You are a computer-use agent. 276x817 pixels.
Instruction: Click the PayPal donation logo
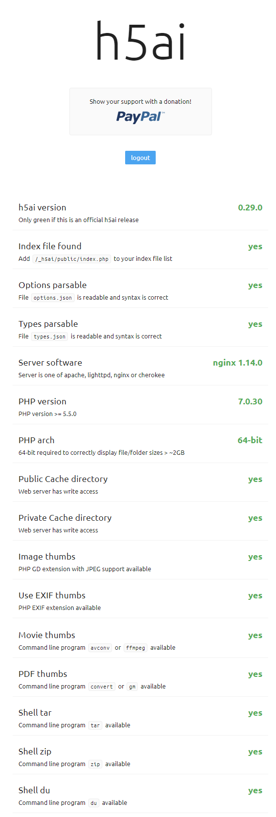click(x=141, y=117)
